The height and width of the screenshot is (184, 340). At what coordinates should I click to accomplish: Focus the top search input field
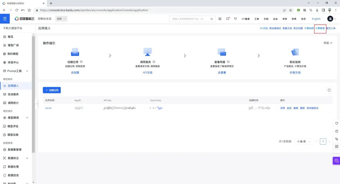190,19
